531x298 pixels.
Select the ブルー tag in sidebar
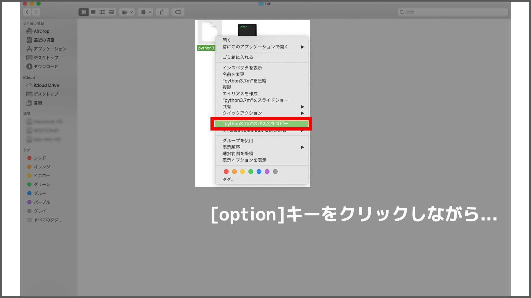pyautogui.click(x=37, y=193)
